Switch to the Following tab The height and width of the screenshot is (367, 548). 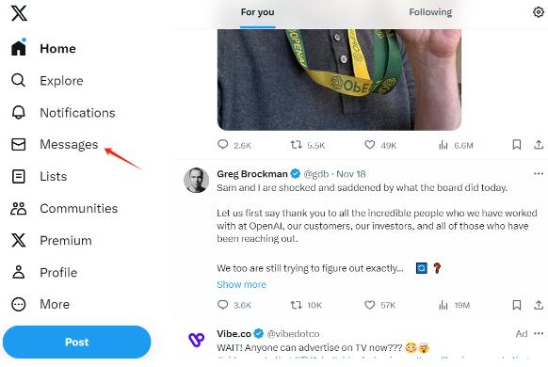(x=430, y=12)
